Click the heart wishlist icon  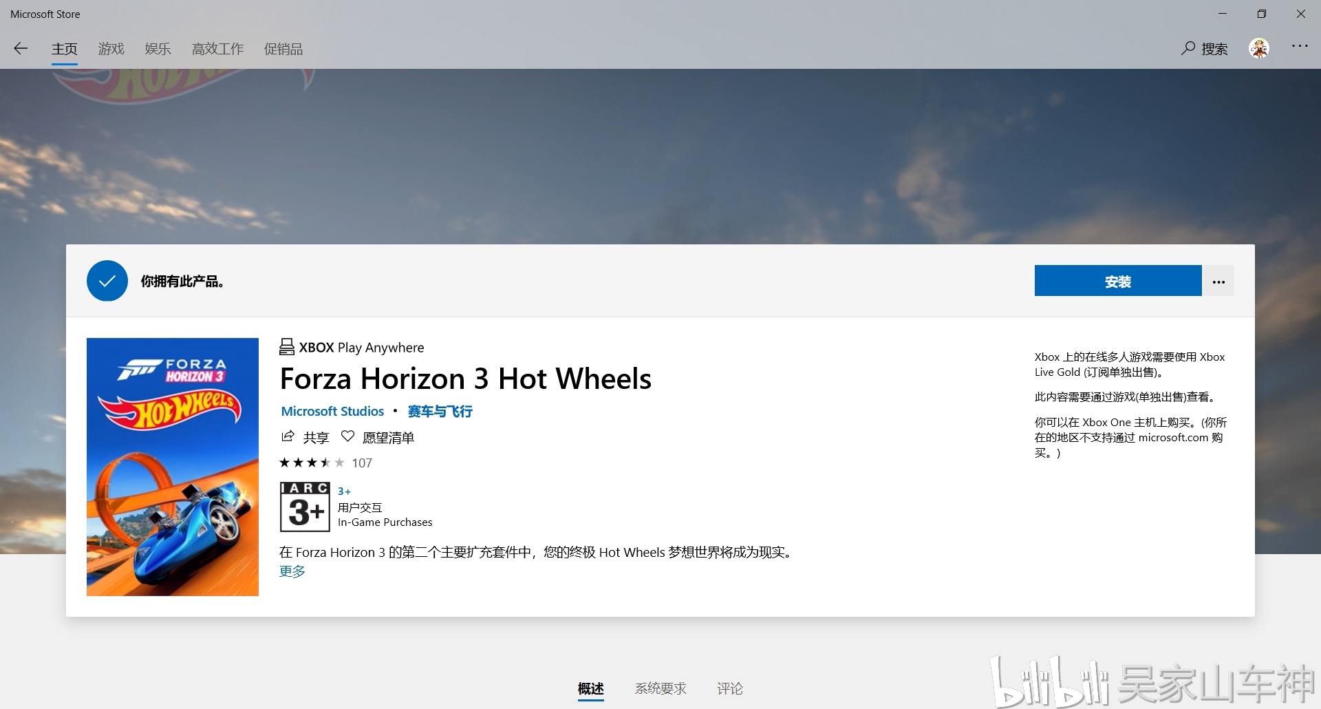tap(347, 436)
